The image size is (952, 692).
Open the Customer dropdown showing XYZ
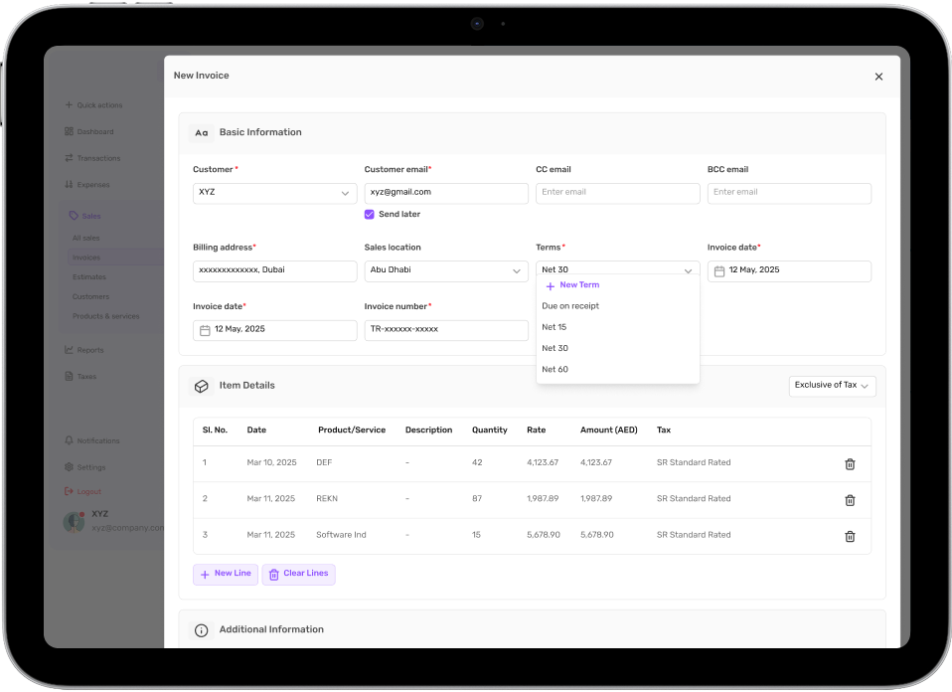[274, 193]
